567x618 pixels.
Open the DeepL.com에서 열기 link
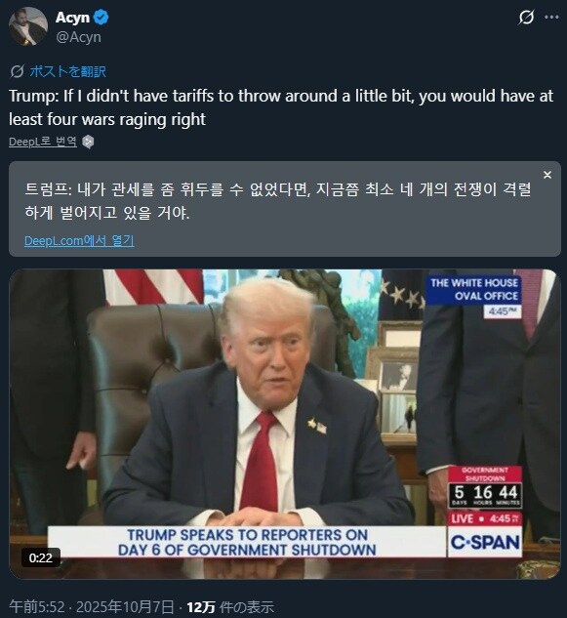[79, 240]
